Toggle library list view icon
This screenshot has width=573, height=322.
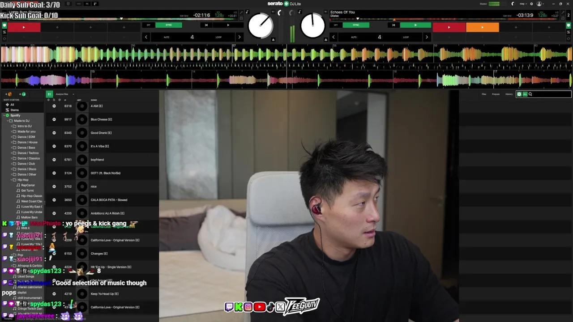tap(49, 94)
